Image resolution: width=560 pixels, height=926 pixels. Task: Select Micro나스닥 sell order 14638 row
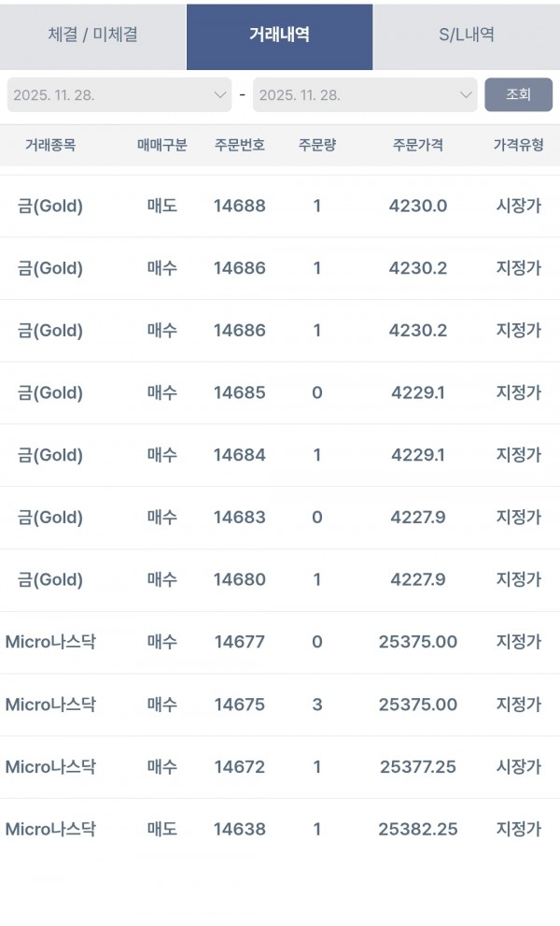280,829
